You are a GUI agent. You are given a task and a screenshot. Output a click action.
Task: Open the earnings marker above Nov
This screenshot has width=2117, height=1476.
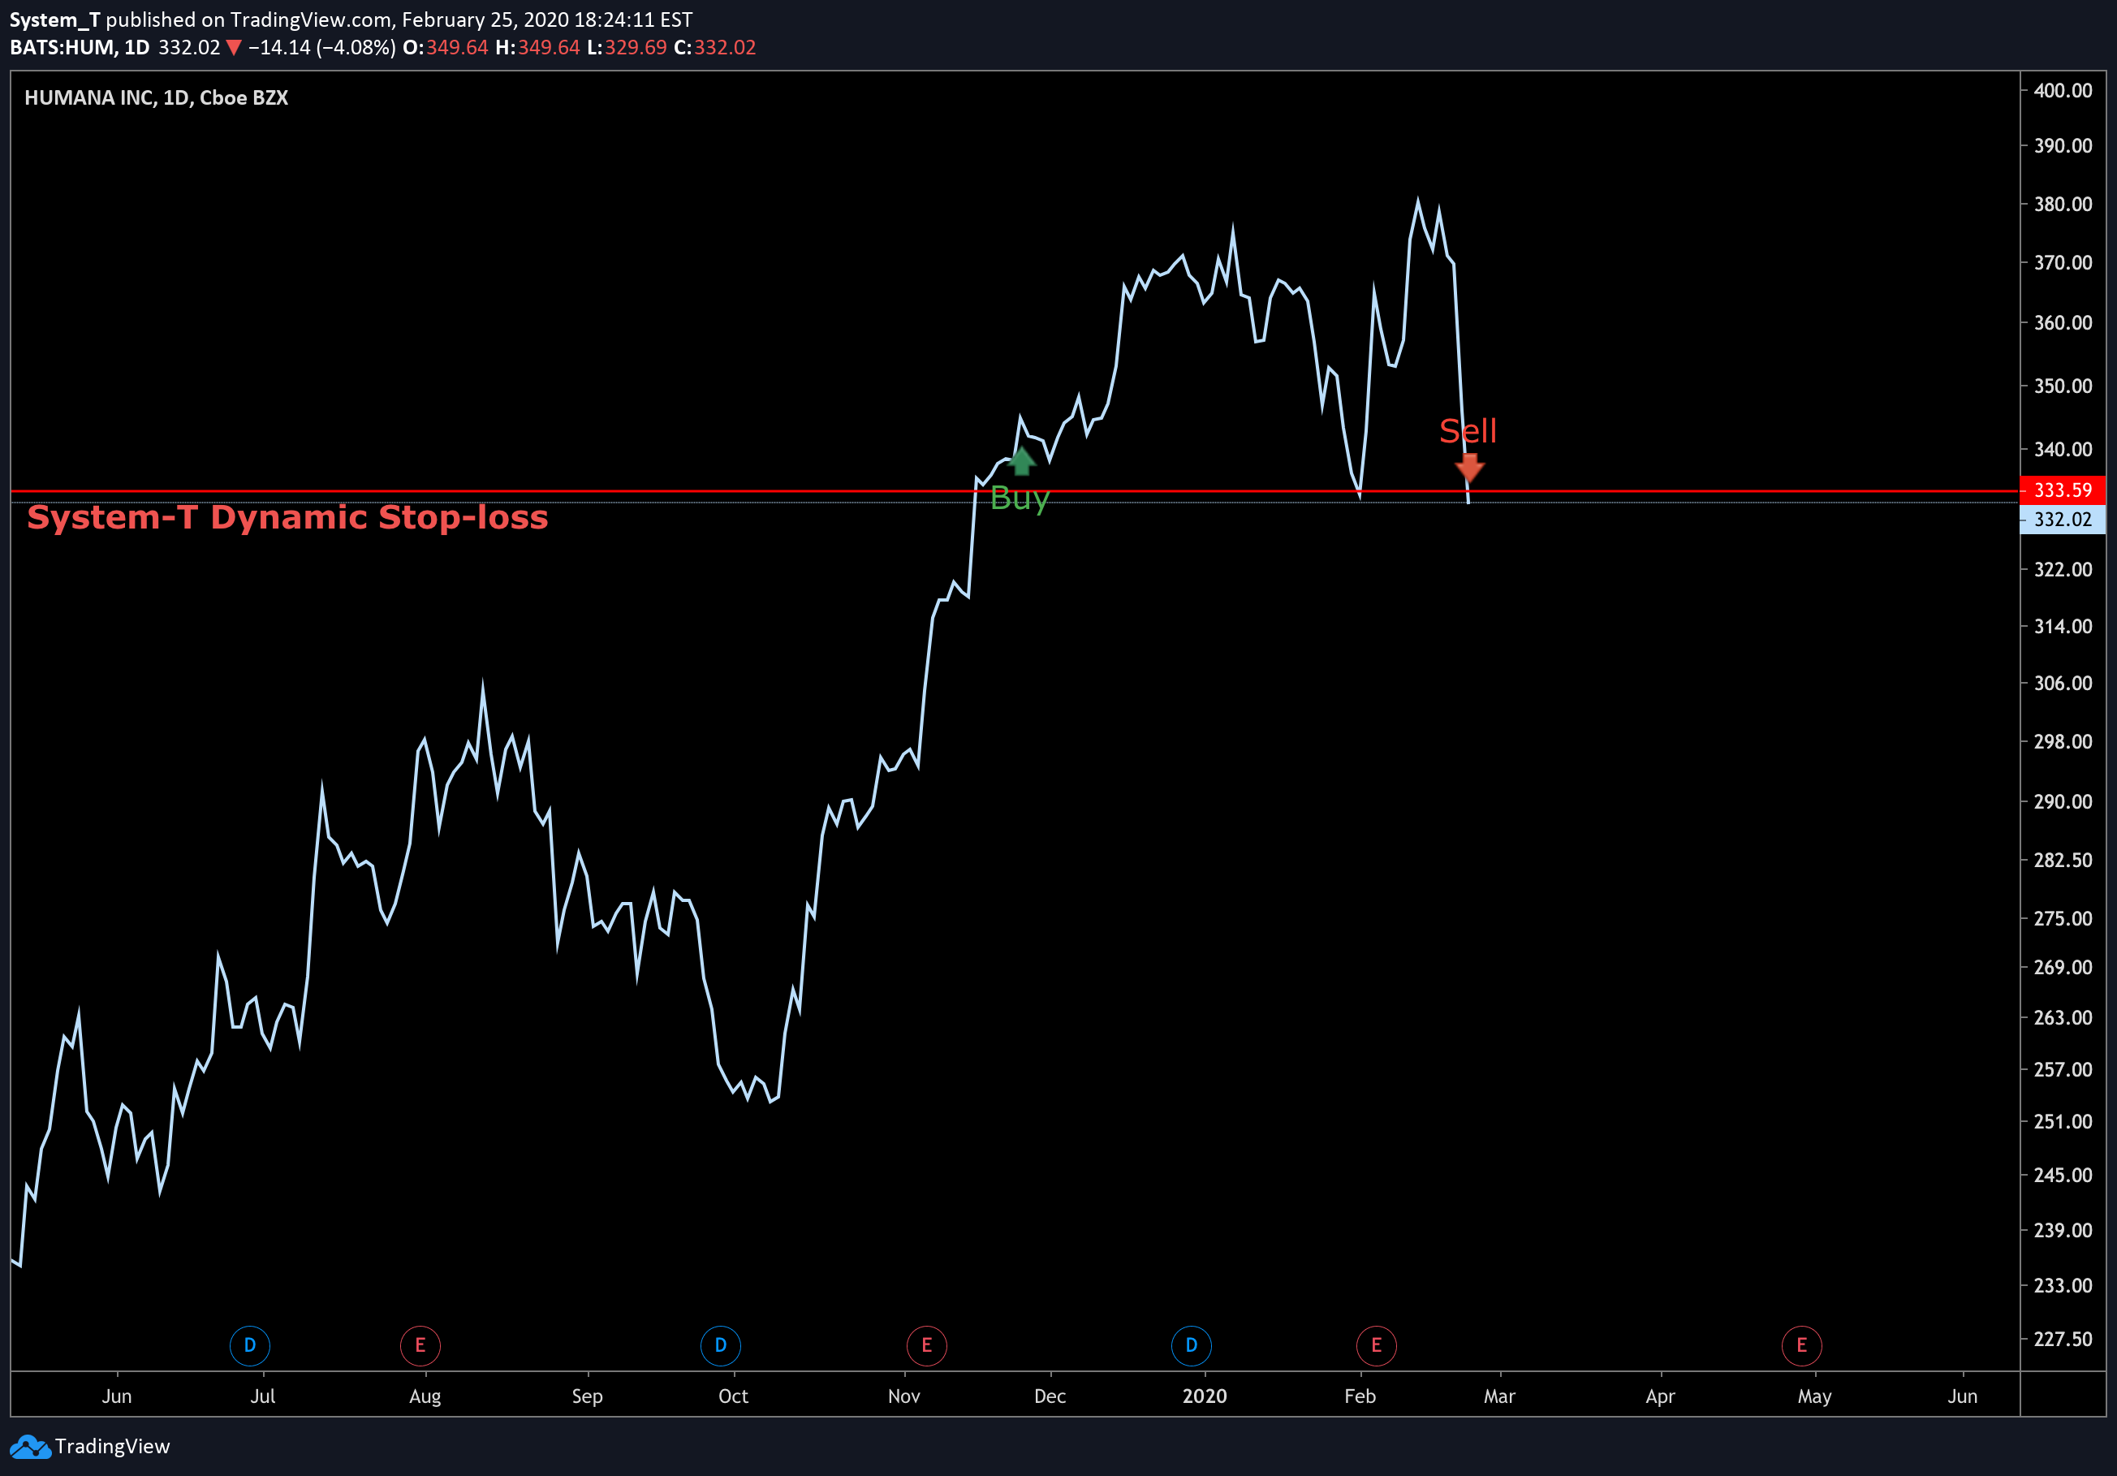pyautogui.click(x=927, y=1345)
